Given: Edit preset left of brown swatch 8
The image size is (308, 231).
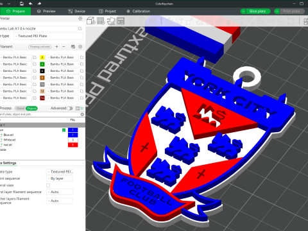Looking at the screenshot, I should click(x=35, y=78).
